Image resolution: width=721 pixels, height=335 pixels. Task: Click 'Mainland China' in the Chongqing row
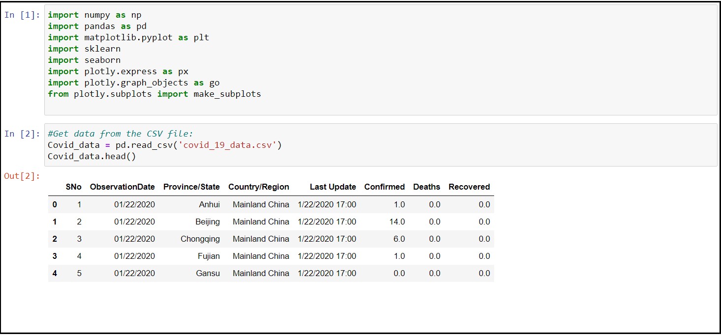click(x=261, y=239)
